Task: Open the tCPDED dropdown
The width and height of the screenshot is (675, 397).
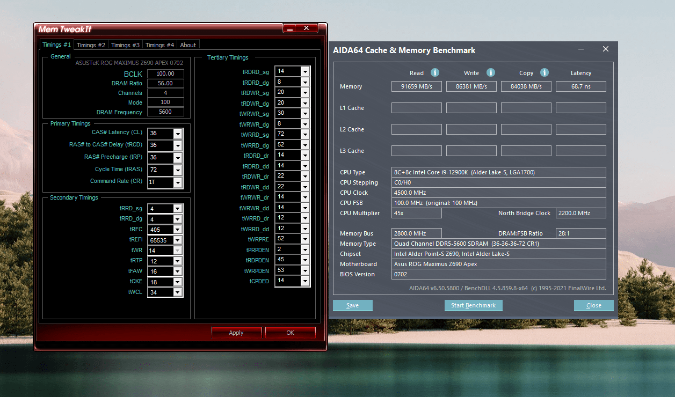Action: click(305, 281)
